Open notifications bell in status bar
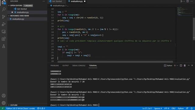This screenshot has width=195, height=110. coord(192,108)
